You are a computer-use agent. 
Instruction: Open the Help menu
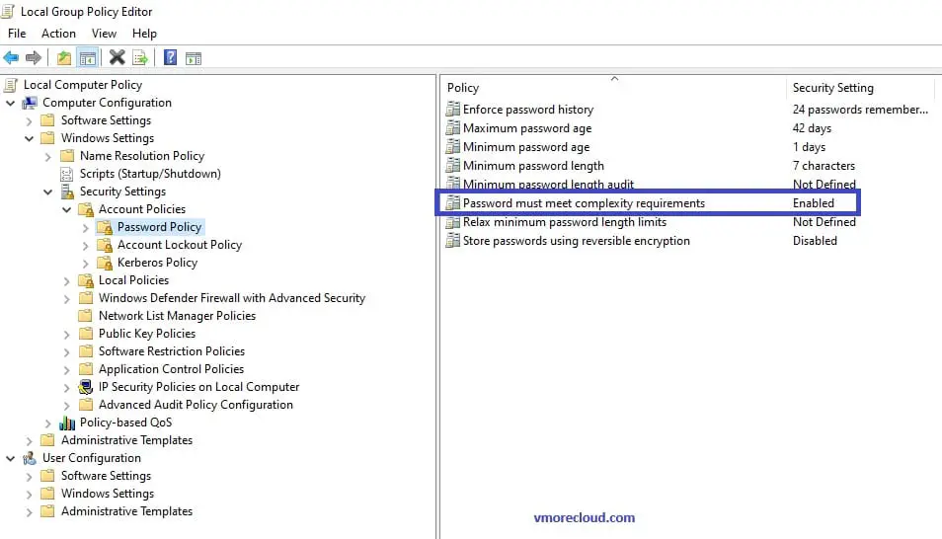[144, 34]
